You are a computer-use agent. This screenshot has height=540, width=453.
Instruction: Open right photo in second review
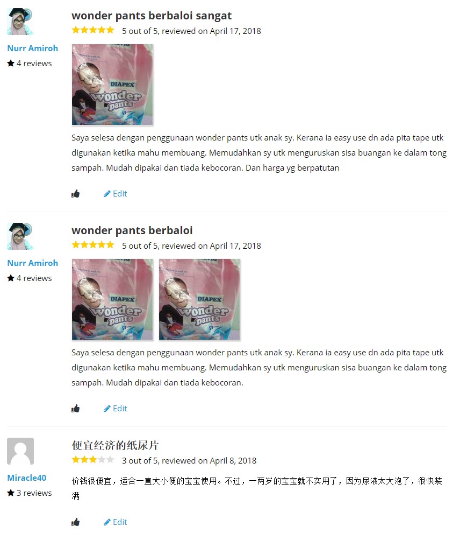pos(199,299)
